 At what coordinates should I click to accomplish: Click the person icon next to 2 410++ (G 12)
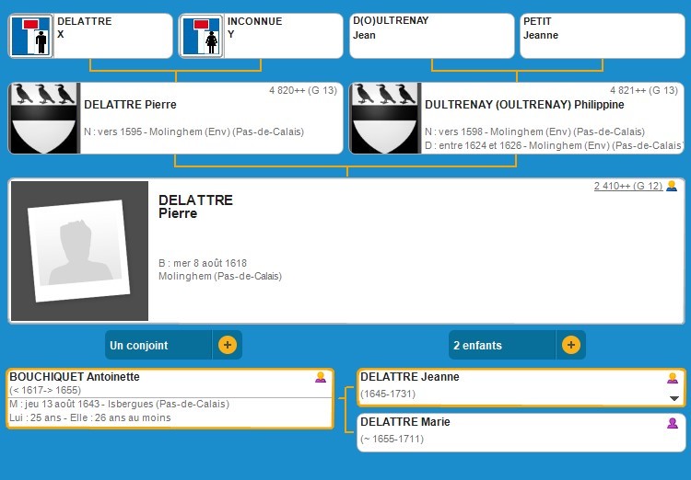[x=672, y=186]
